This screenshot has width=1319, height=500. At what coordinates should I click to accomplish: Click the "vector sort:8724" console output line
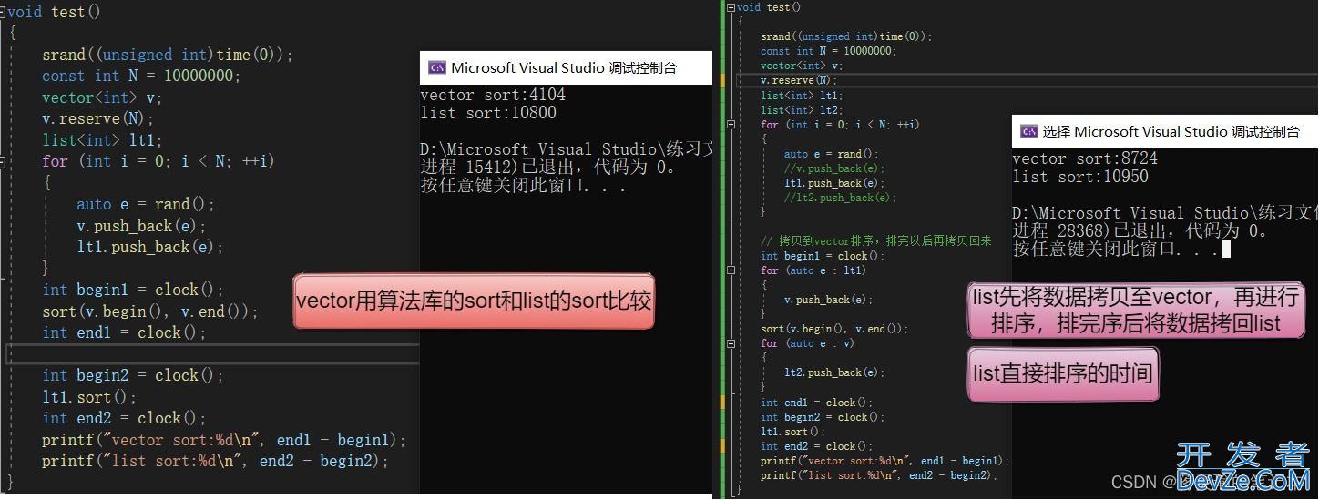pyautogui.click(x=1085, y=158)
